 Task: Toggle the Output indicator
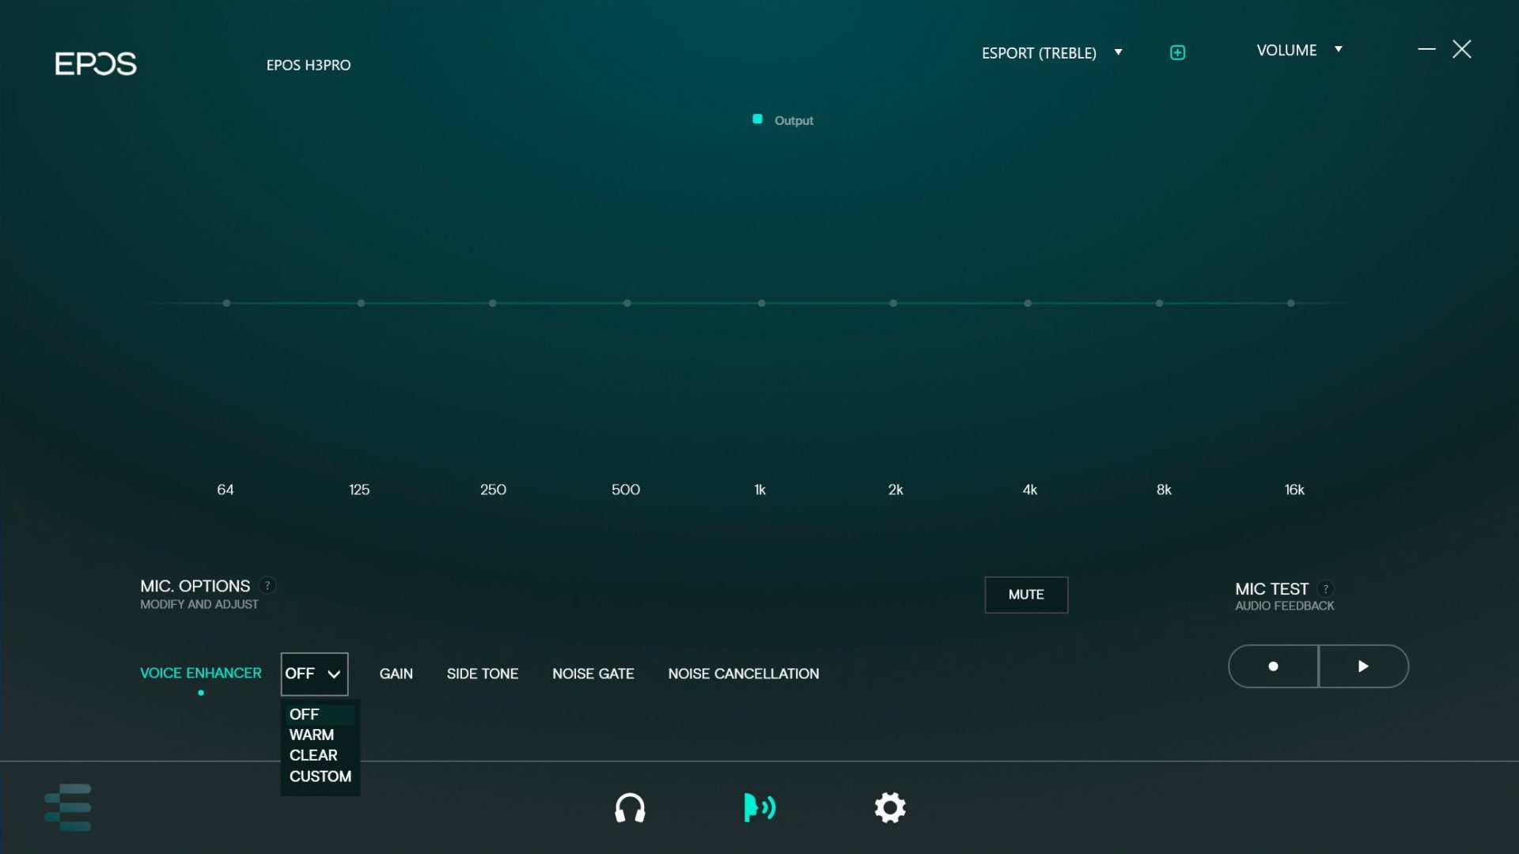(758, 119)
